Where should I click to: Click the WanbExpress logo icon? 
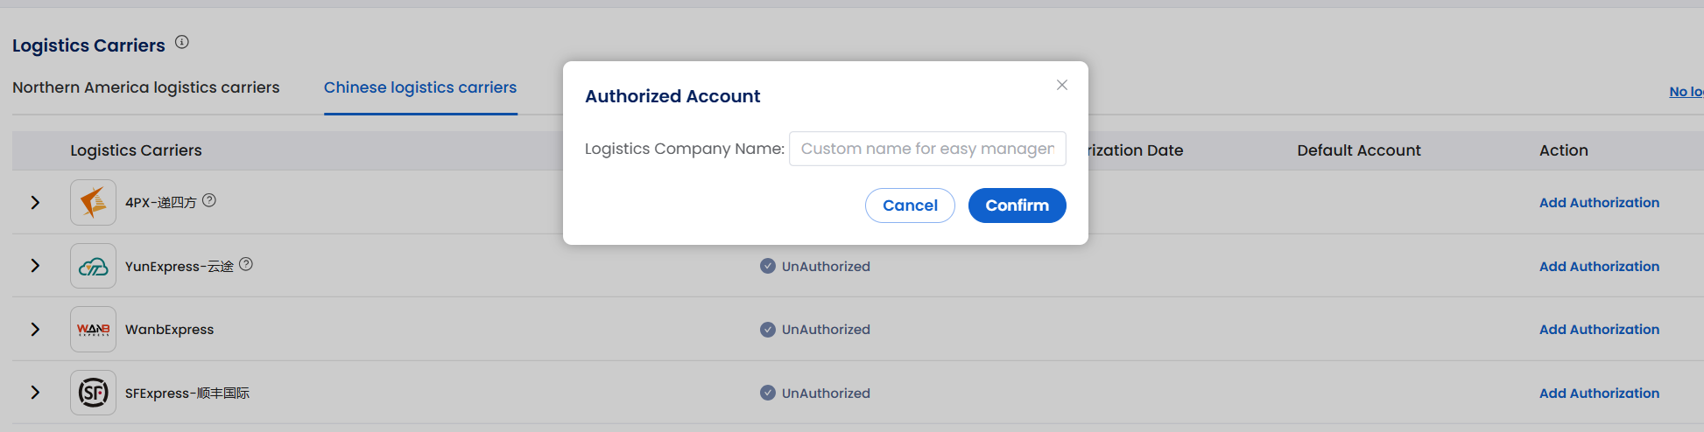click(93, 330)
